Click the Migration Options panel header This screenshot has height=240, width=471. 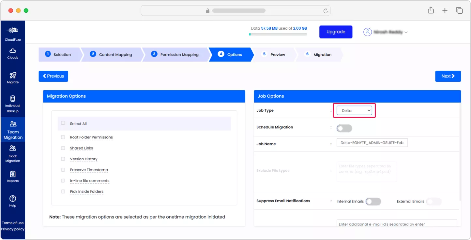[144, 96]
